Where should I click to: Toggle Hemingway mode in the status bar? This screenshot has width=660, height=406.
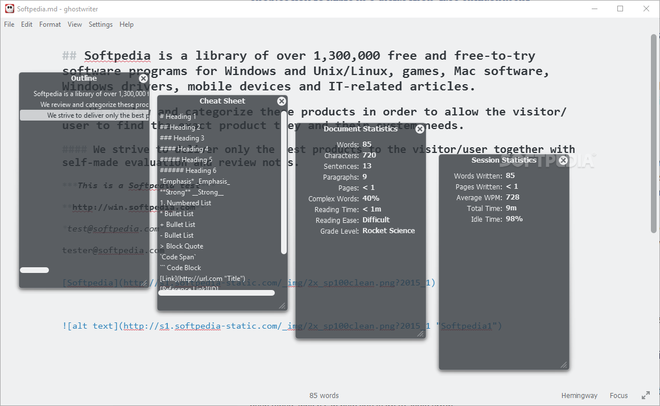point(579,396)
